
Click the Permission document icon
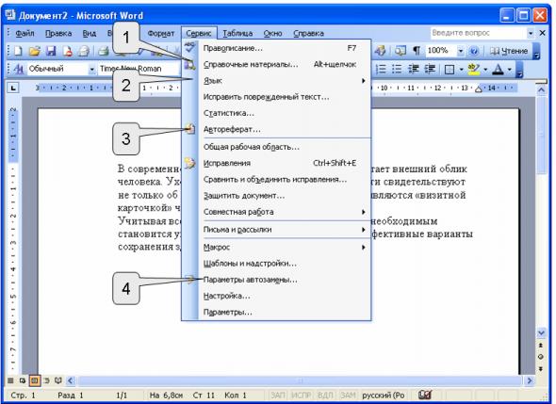[x=67, y=52]
